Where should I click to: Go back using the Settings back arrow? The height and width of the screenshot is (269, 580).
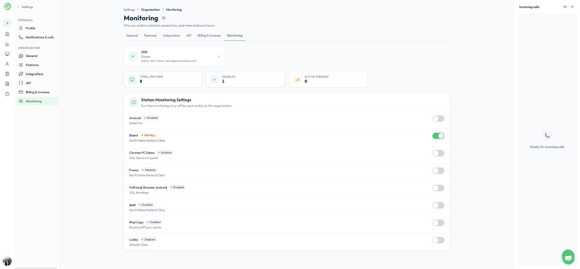click(18, 7)
